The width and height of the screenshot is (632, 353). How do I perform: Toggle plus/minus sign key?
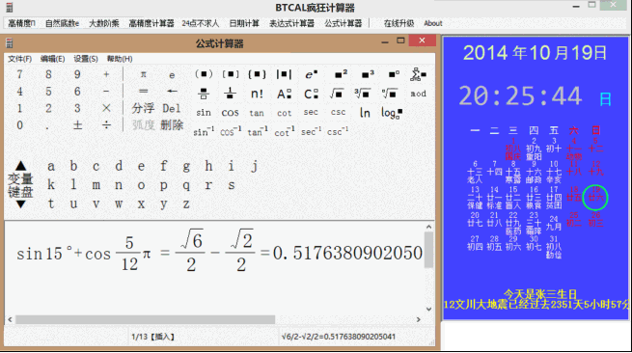tap(77, 125)
